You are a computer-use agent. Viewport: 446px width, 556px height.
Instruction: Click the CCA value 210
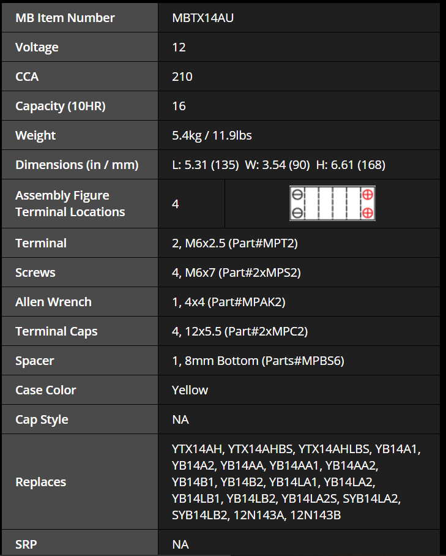click(182, 77)
